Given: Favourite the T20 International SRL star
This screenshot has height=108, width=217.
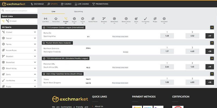Looking at the screenshot, I should click(44, 58).
